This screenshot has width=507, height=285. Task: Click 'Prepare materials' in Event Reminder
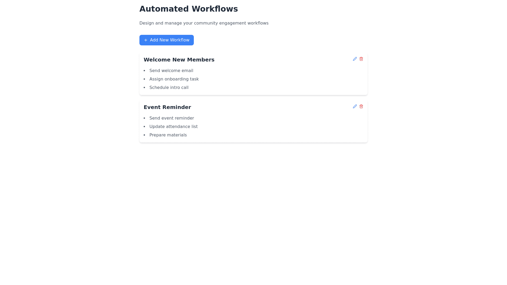(168, 135)
